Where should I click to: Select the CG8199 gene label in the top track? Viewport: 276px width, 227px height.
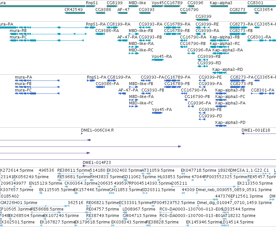[x=114, y=3]
